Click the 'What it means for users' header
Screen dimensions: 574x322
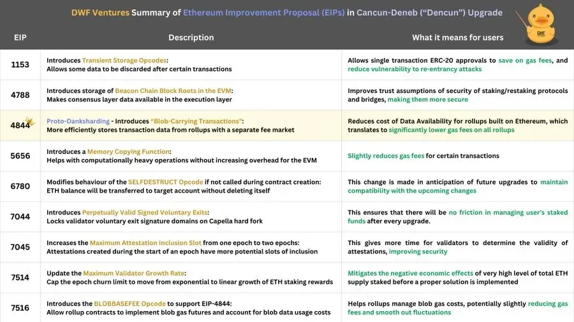point(457,38)
